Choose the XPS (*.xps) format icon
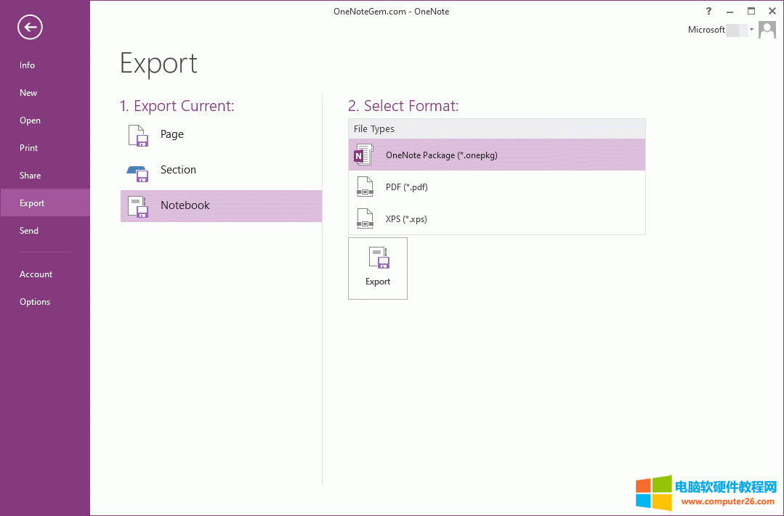This screenshot has width=784, height=516. click(x=364, y=218)
